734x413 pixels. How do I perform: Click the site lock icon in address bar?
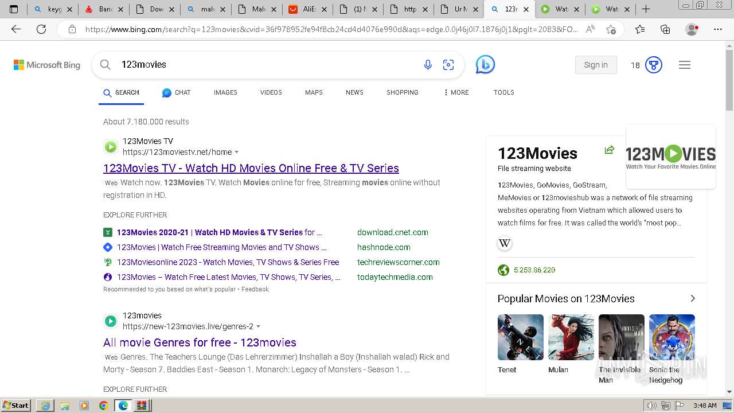(72, 29)
